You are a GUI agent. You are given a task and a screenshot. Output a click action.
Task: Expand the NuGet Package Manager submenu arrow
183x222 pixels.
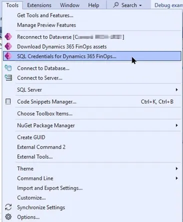[176, 125]
